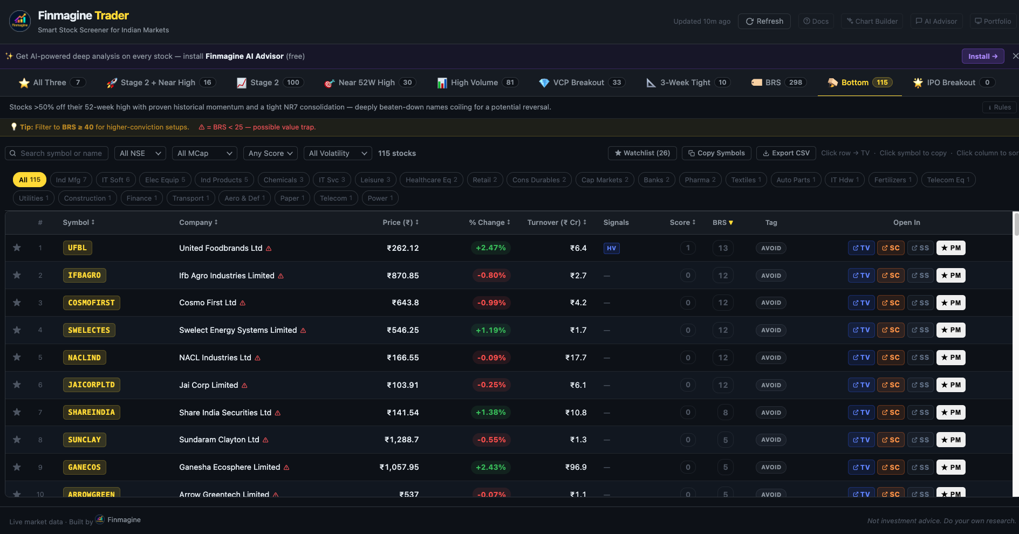Dismiss the AI Advisor install banner

pos(1015,56)
